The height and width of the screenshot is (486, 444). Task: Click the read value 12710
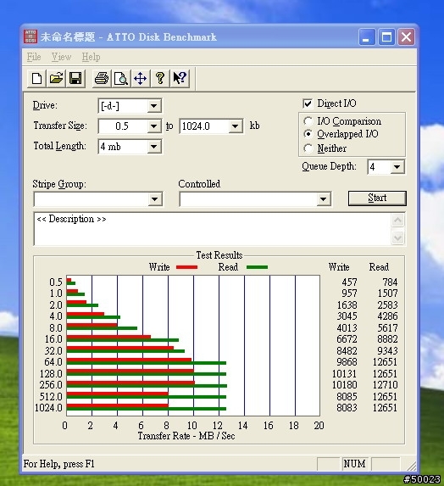(385, 385)
